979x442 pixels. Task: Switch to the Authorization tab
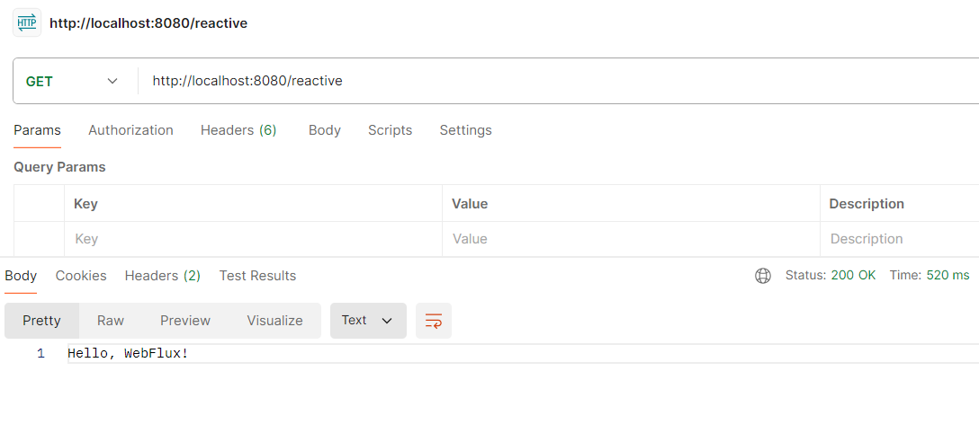click(130, 130)
